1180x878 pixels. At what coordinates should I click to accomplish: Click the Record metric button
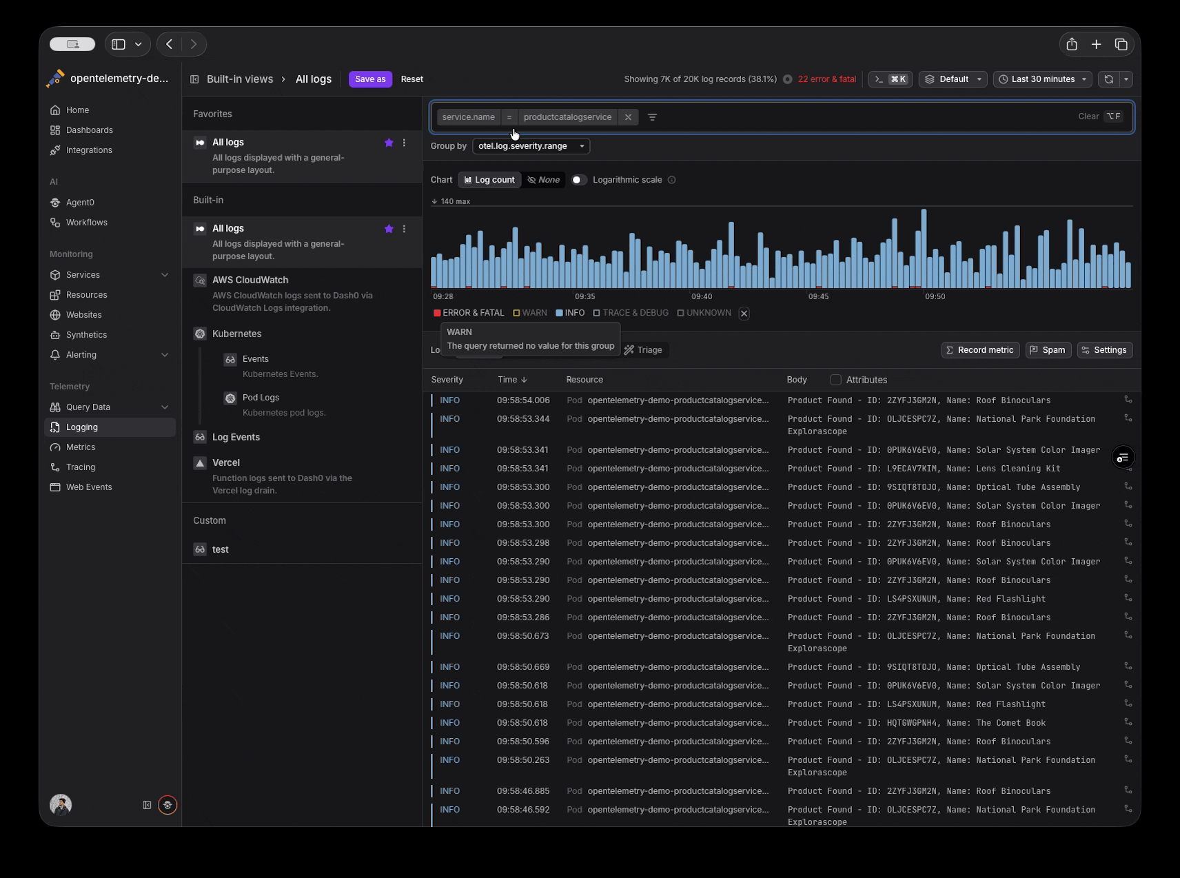979,350
